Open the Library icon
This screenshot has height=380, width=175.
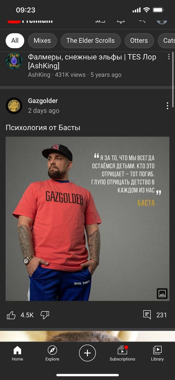click(157, 350)
